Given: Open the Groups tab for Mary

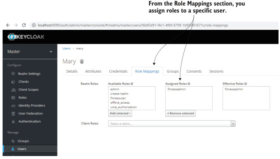Looking at the screenshot, I should 173,71.
